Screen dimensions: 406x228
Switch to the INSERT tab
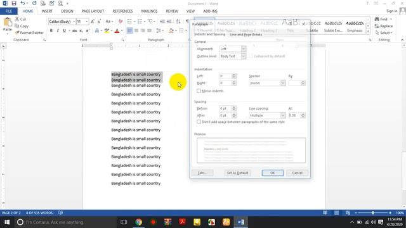[47, 11]
